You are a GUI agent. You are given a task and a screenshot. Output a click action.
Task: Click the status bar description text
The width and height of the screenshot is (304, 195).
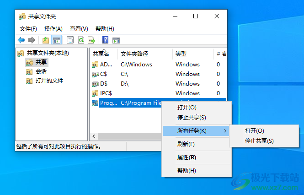click(59, 146)
